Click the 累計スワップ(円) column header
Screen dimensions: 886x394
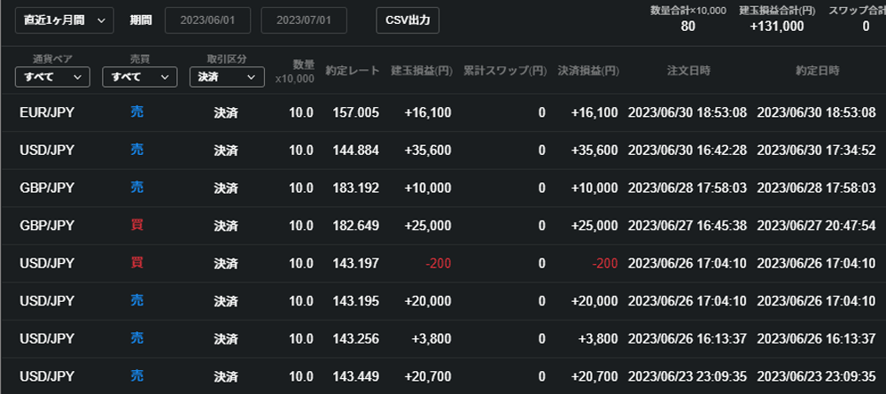[x=505, y=71]
